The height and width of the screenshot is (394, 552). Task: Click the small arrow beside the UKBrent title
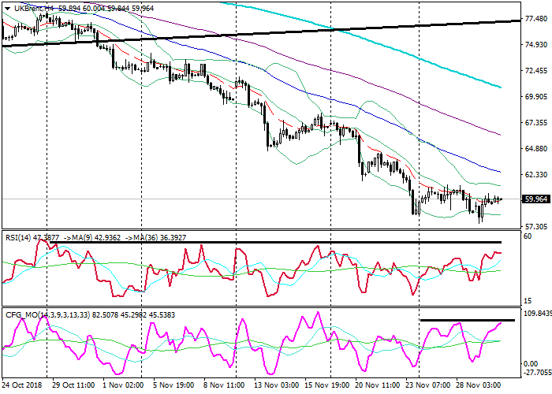(x=8, y=7)
